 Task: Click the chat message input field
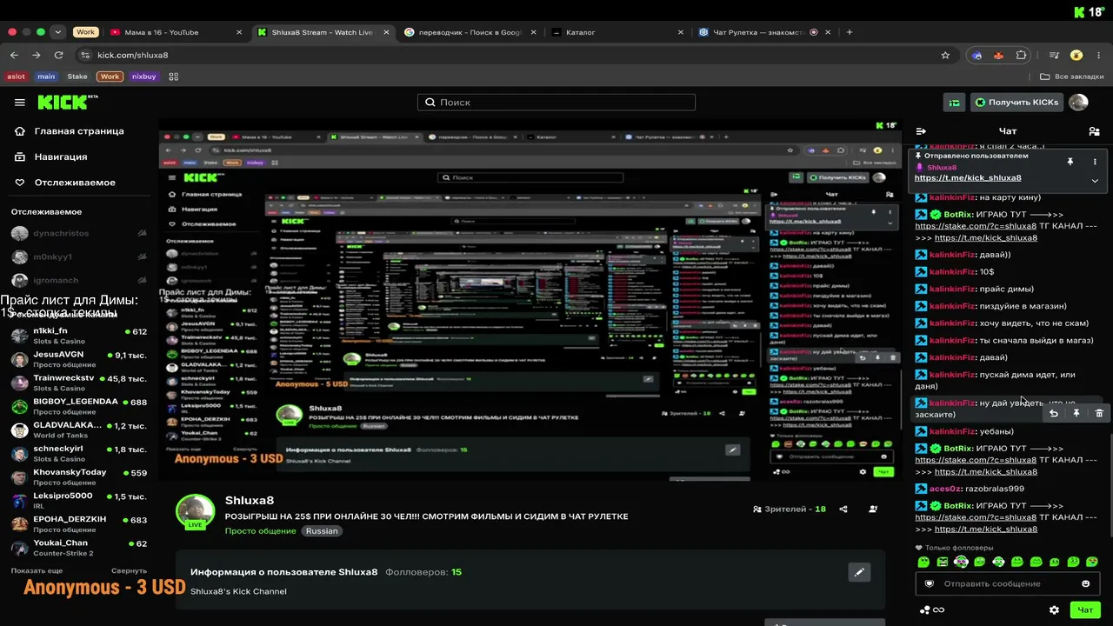1007,583
